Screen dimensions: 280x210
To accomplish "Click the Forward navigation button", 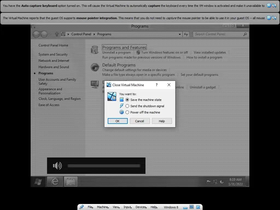I will point(44,34).
